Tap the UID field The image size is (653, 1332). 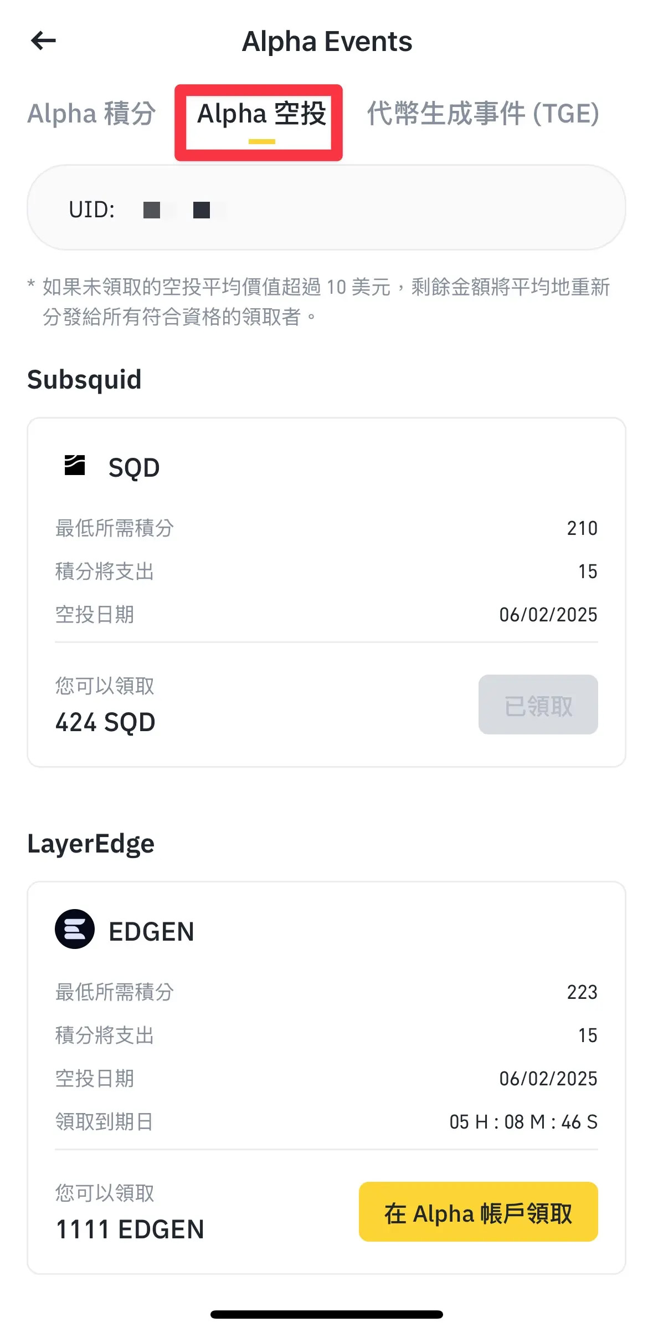pos(326,208)
